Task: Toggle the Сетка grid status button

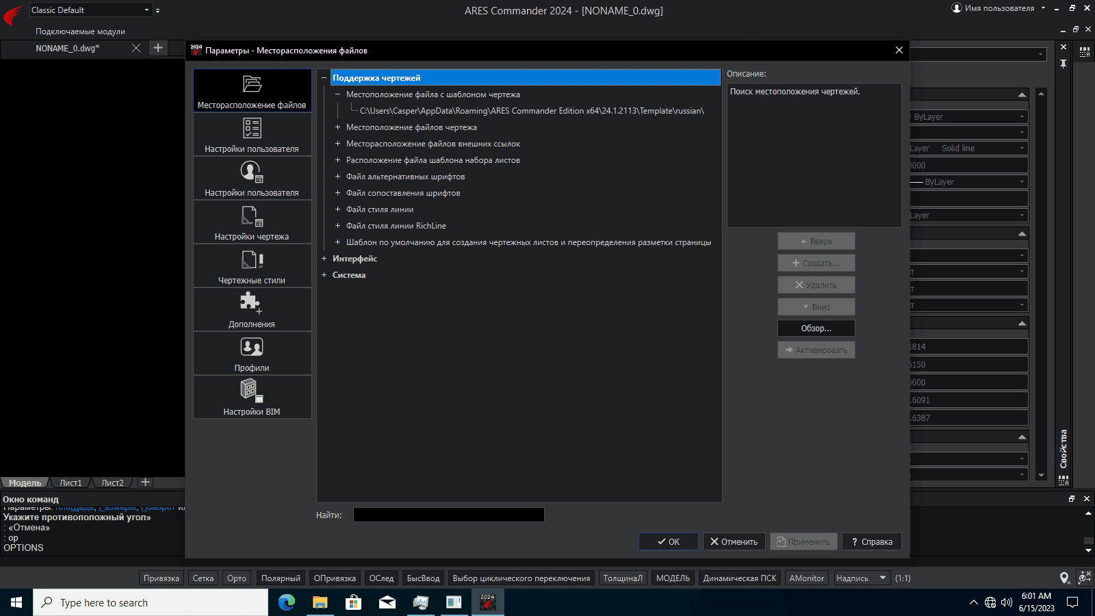Action: [x=203, y=578]
